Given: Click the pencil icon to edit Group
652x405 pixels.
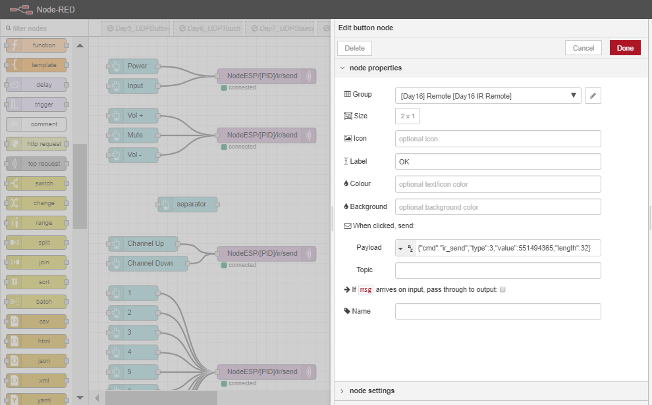Looking at the screenshot, I should click(x=593, y=95).
